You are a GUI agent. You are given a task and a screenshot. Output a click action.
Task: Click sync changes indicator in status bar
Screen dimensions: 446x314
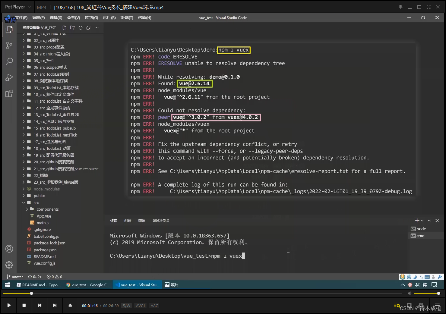coord(35,277)
